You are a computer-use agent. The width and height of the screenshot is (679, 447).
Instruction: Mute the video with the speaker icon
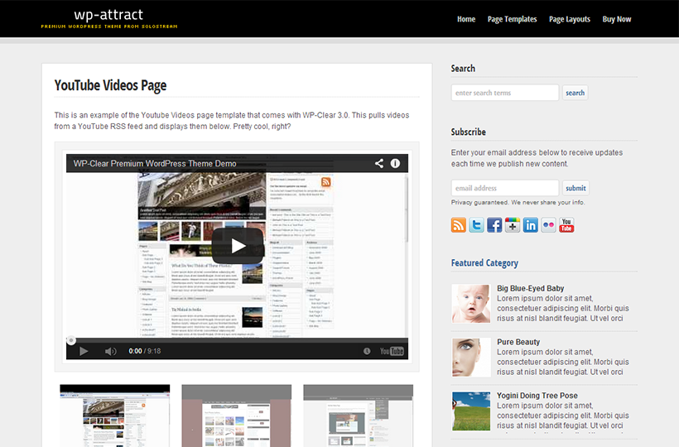pos(110,351)
